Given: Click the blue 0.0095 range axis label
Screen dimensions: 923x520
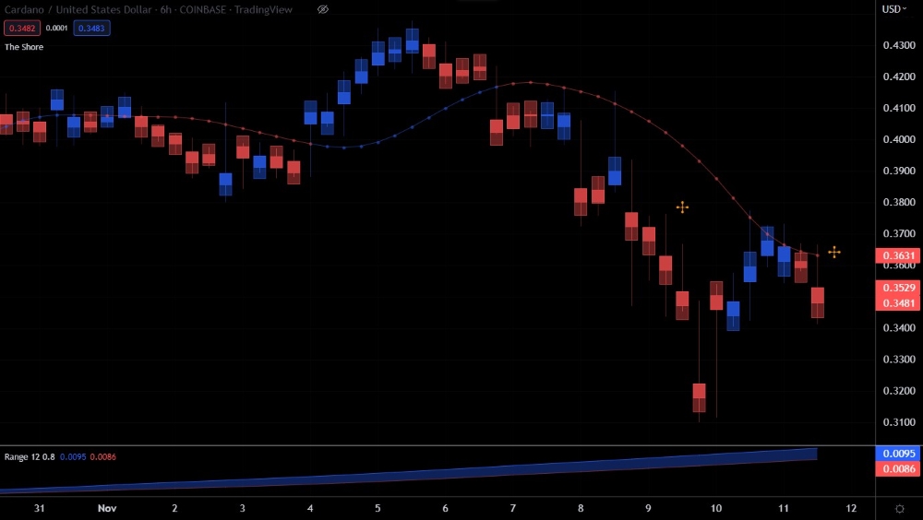Looking at the screenshot, I should pyautogui.click(x=899, y=454).
